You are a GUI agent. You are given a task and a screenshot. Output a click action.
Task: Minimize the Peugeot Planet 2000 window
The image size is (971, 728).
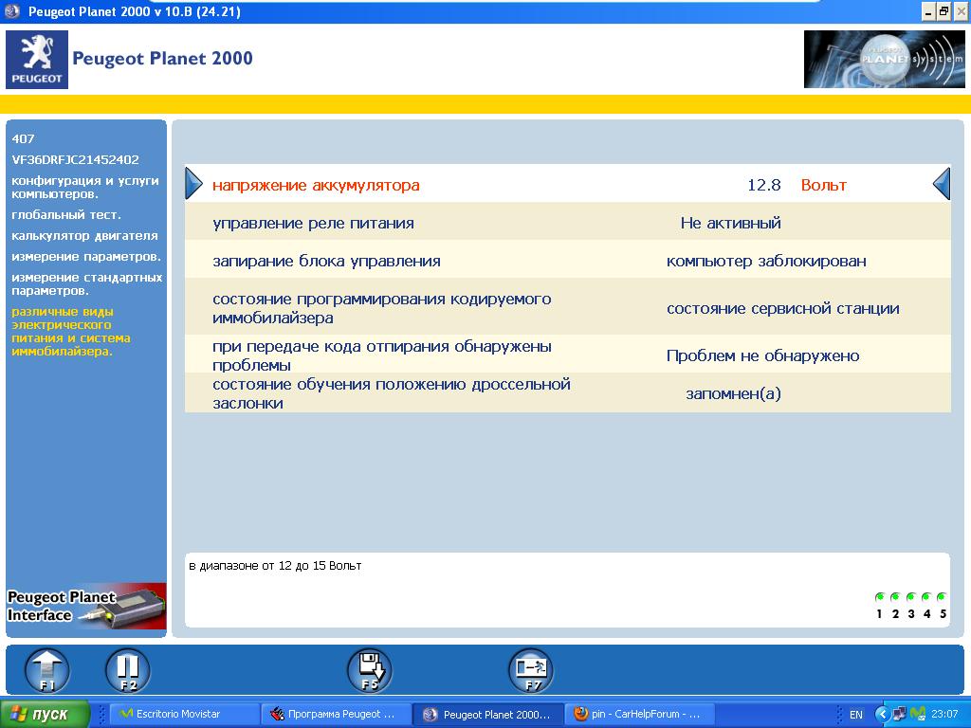pos(928,11)
